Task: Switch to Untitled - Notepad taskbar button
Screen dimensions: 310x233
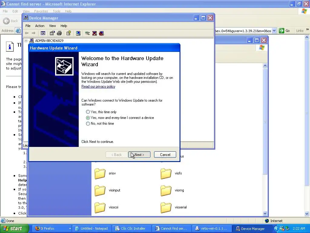Action: pyautogui.click(x=92, y=228)
